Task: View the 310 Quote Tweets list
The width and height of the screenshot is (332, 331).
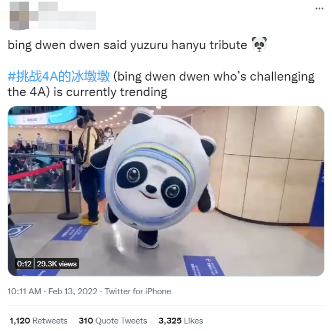Action: click(x=113, y=321)
